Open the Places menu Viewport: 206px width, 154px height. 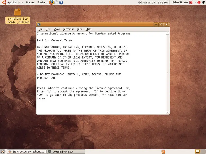click(x=30, y=2)
